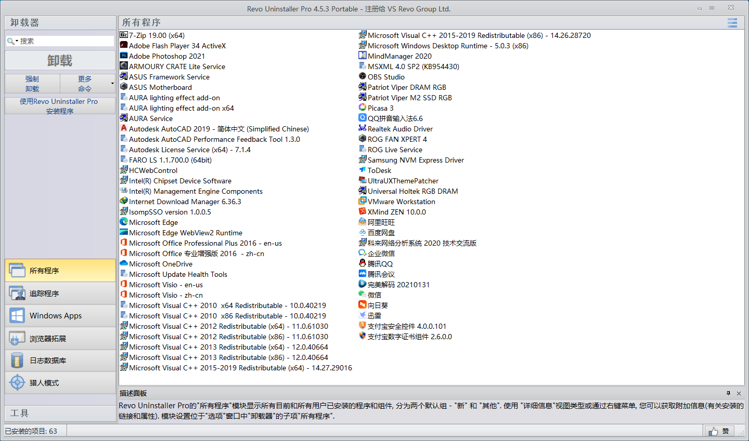The width and height of the screenshot is (749, 441).
Task: Click the Realtek Audio Driver icon
Action: (x=363, y=128)
